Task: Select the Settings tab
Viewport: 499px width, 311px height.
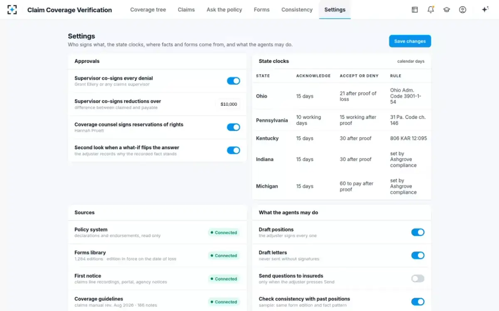Action: point(335,10)
